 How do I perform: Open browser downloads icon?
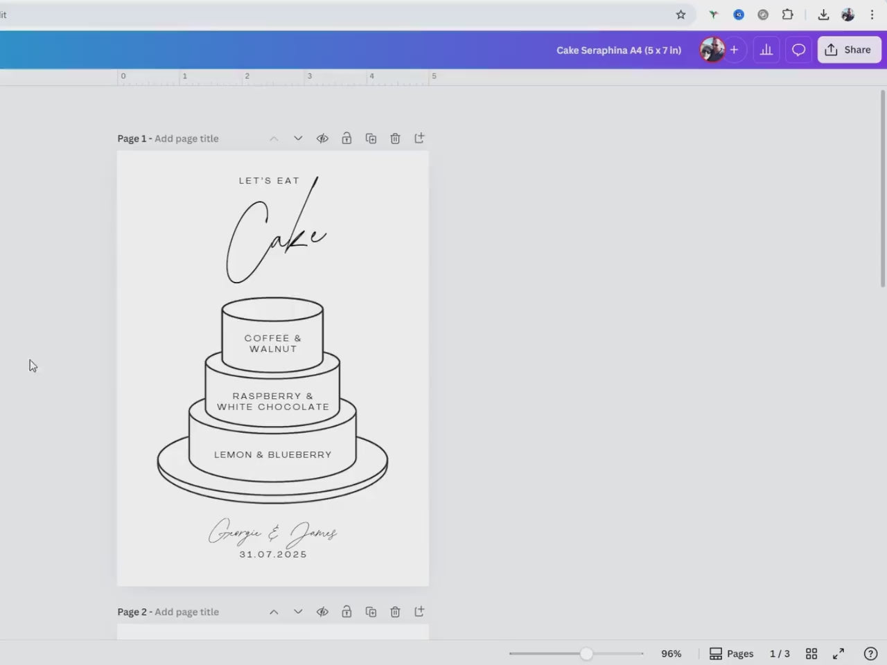click(x=823, y=15)
